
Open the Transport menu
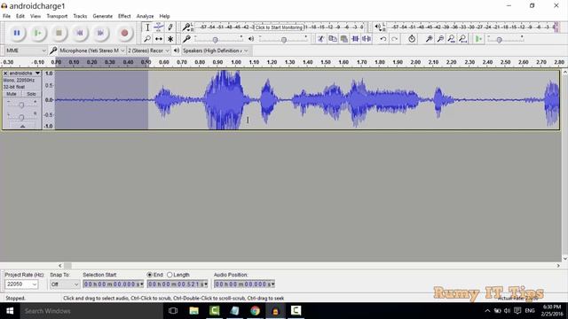[57, 16]
